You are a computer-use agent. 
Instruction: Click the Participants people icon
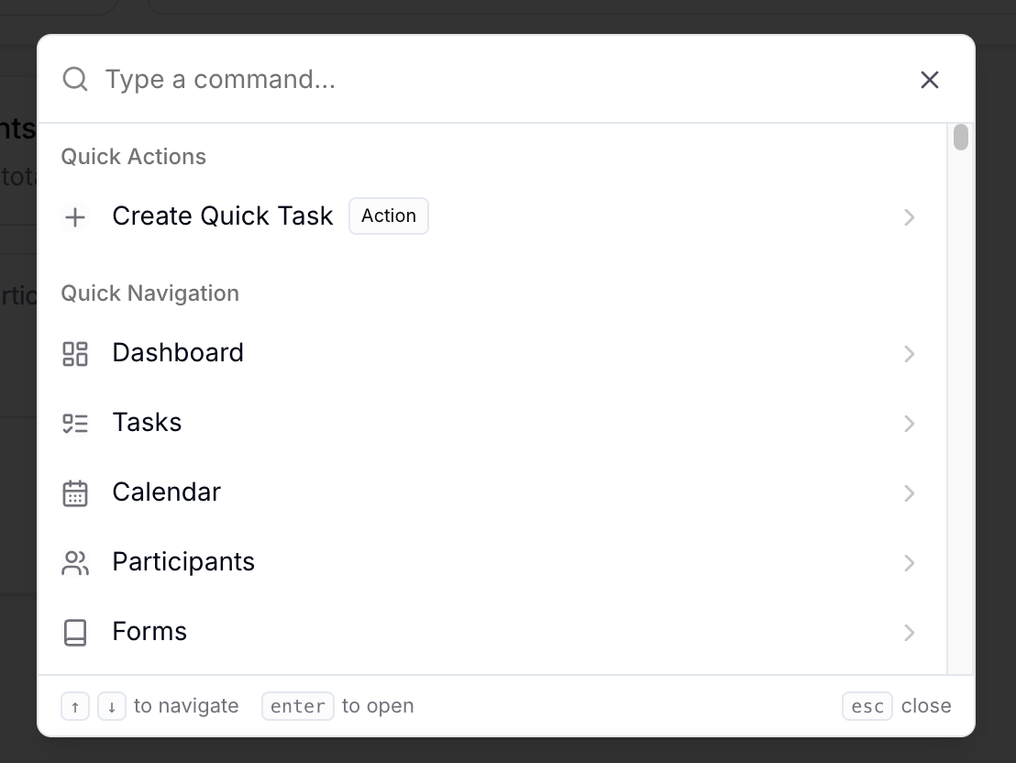coord(75,563)
